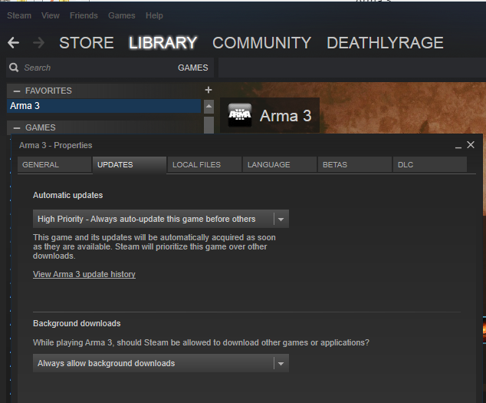The image size is (486, 403).
Task: Open the Games menu
Action: [121, 15]
